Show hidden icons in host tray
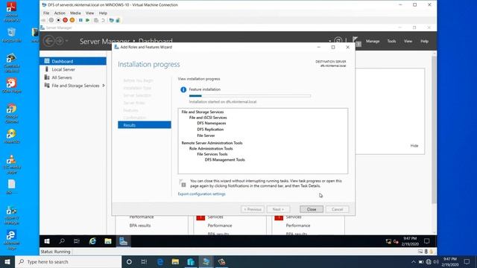The height and width of the screenshot is (268, 477). [414, 261]
